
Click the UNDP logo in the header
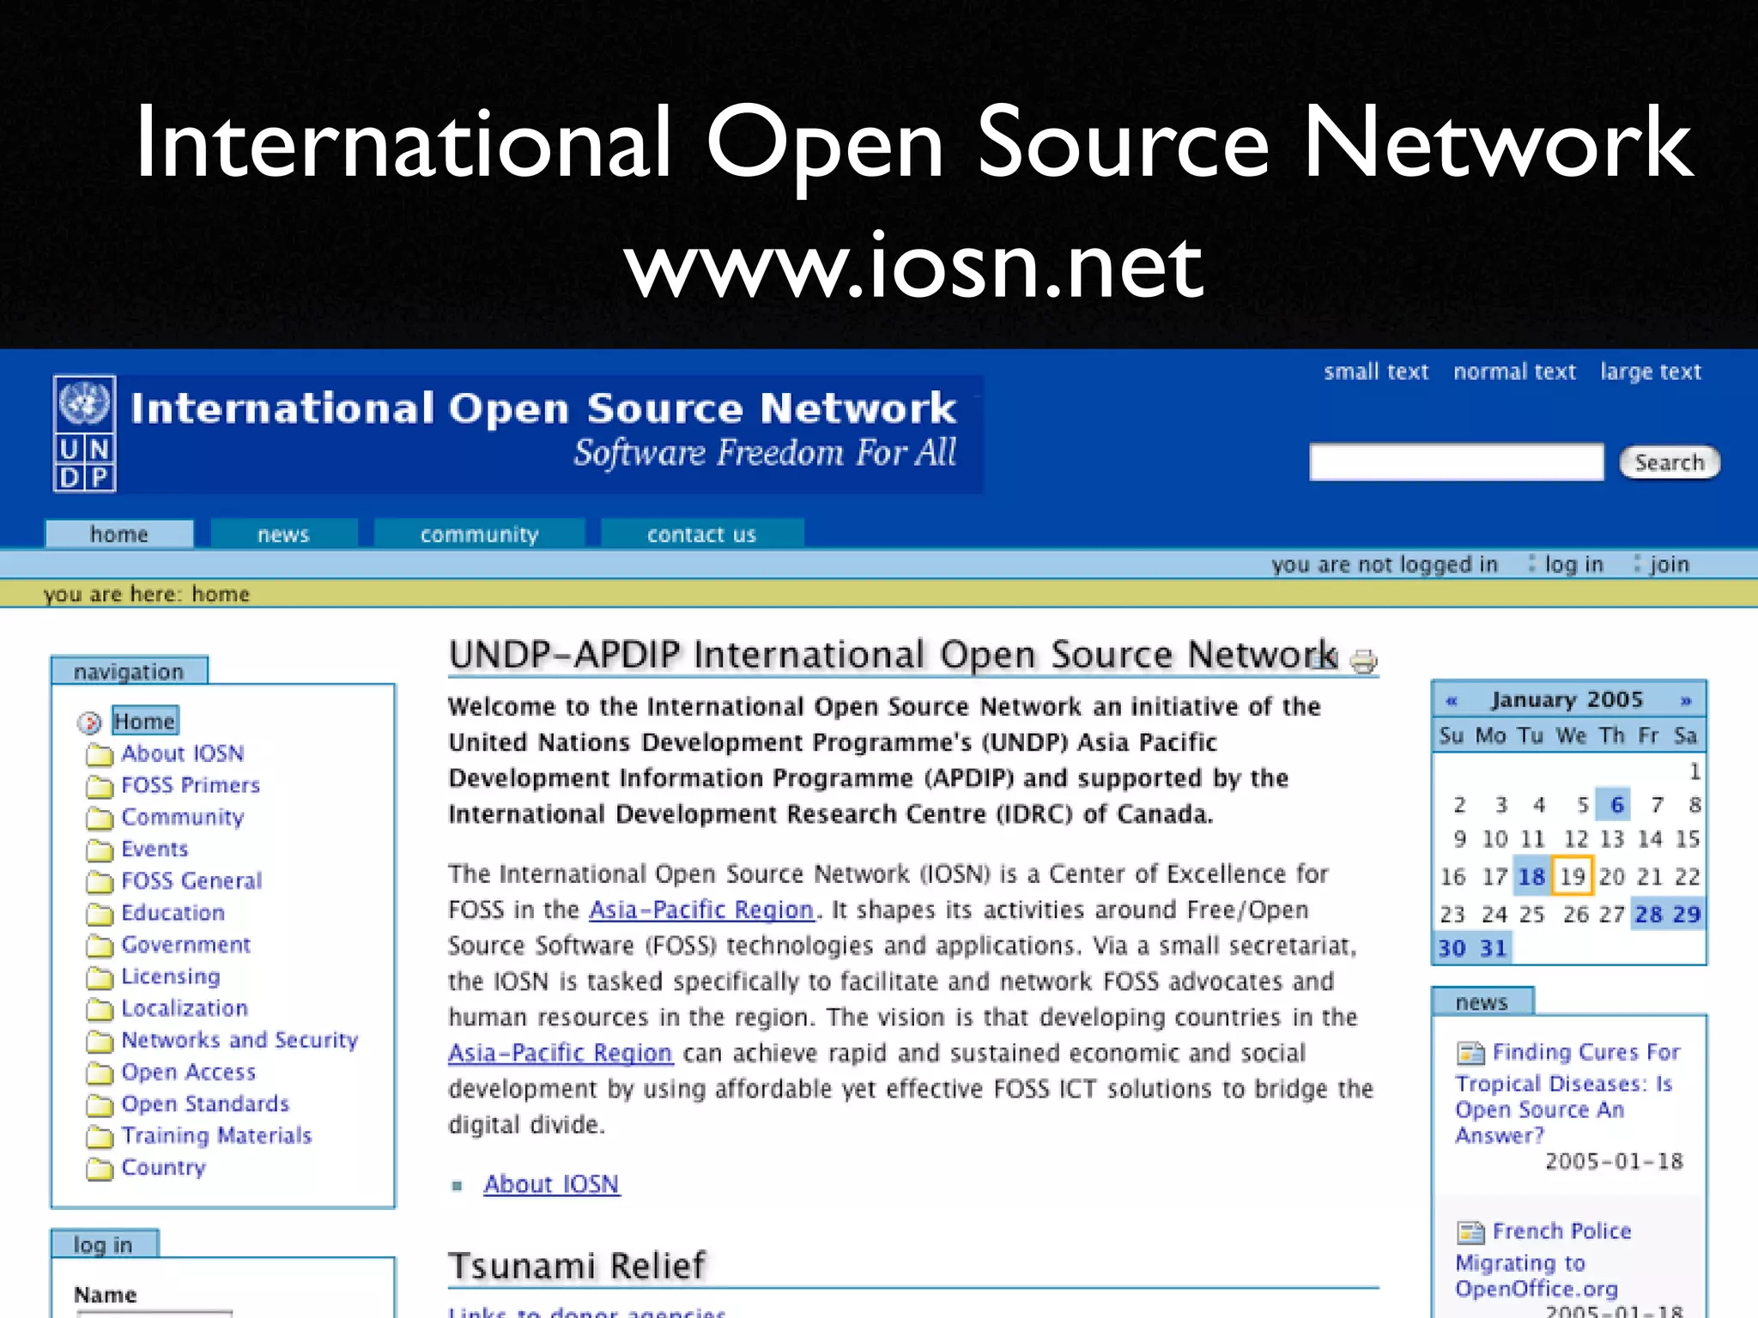[84, 433]
